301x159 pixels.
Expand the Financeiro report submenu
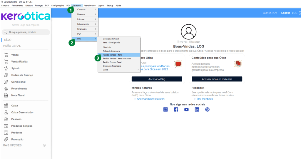tap(85, 29)
